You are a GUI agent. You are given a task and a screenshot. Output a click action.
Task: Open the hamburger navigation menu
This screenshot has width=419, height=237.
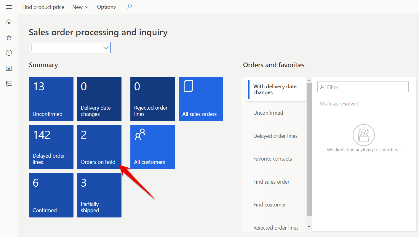(x=9, y=7)
